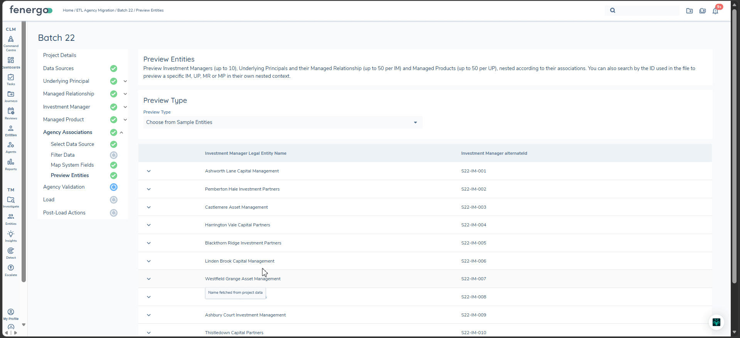
Task: Expand the Pemberton Hale Investment Partners row
Action: (x=149, y=189)
